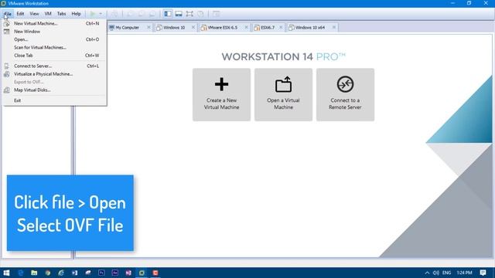Close the My Computer tab
Viewport: 495px width, 278px height.
[148, 28]
